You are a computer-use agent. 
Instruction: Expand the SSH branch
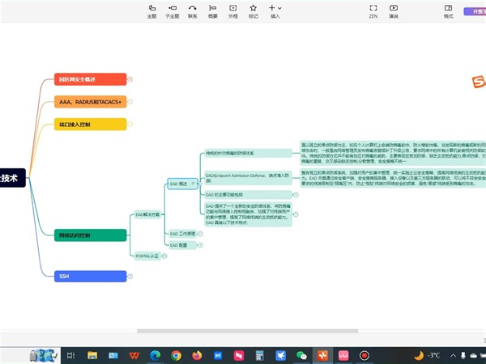click(x=130, y=276)
